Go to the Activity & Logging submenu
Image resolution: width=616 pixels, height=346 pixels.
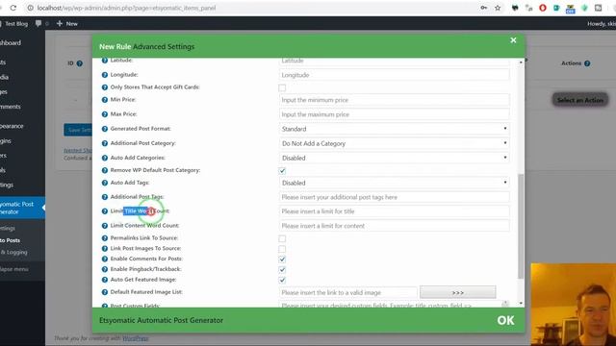[14, 253]
